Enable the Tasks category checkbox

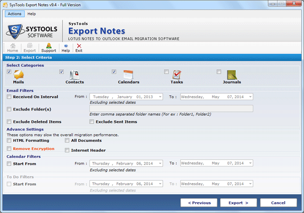pyautogui.click(x=166, y=72)
